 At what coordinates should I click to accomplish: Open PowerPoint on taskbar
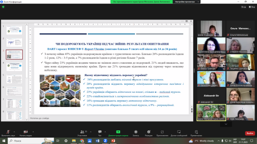point(113,141)
